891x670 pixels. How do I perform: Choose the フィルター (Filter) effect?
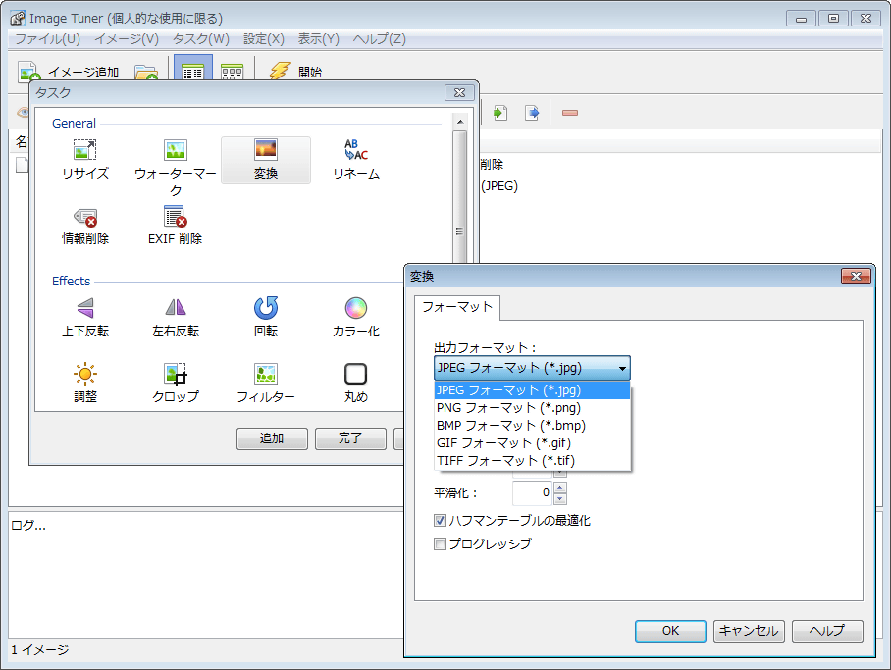(265, 384)
